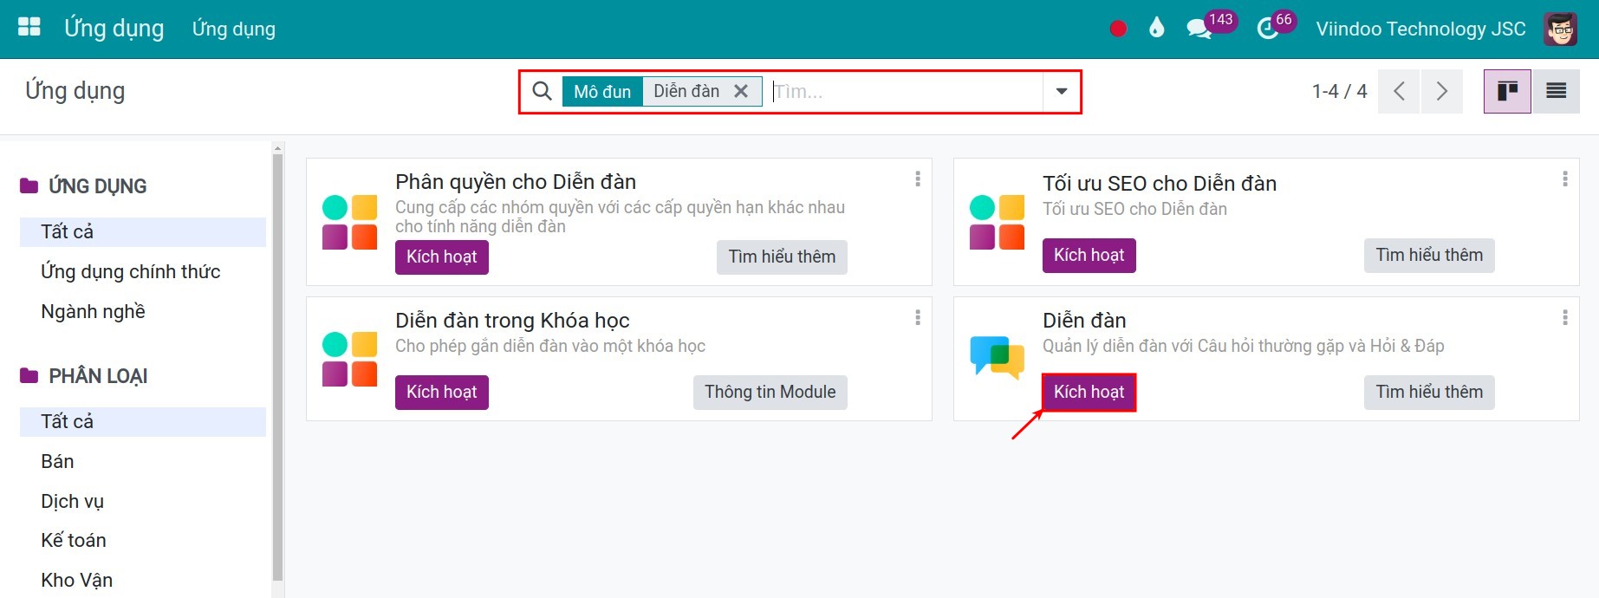Go to the previous page of results

1399,91
